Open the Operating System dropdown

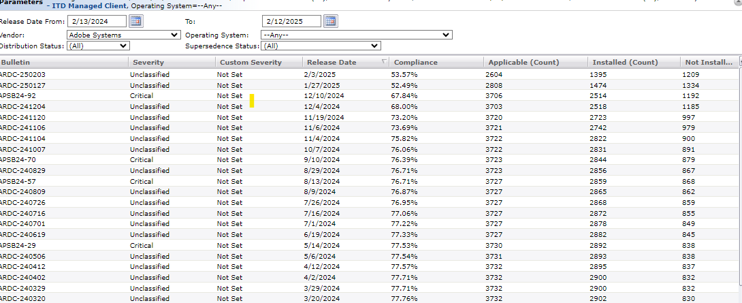[x=357, y=35]
